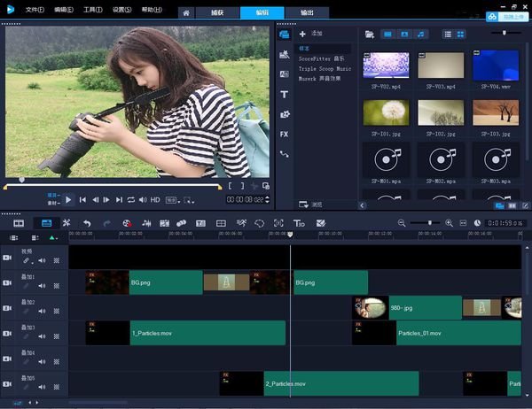Click the 添加 (Add) folder button
Screen dimensions: 532x409
point(310,34)
